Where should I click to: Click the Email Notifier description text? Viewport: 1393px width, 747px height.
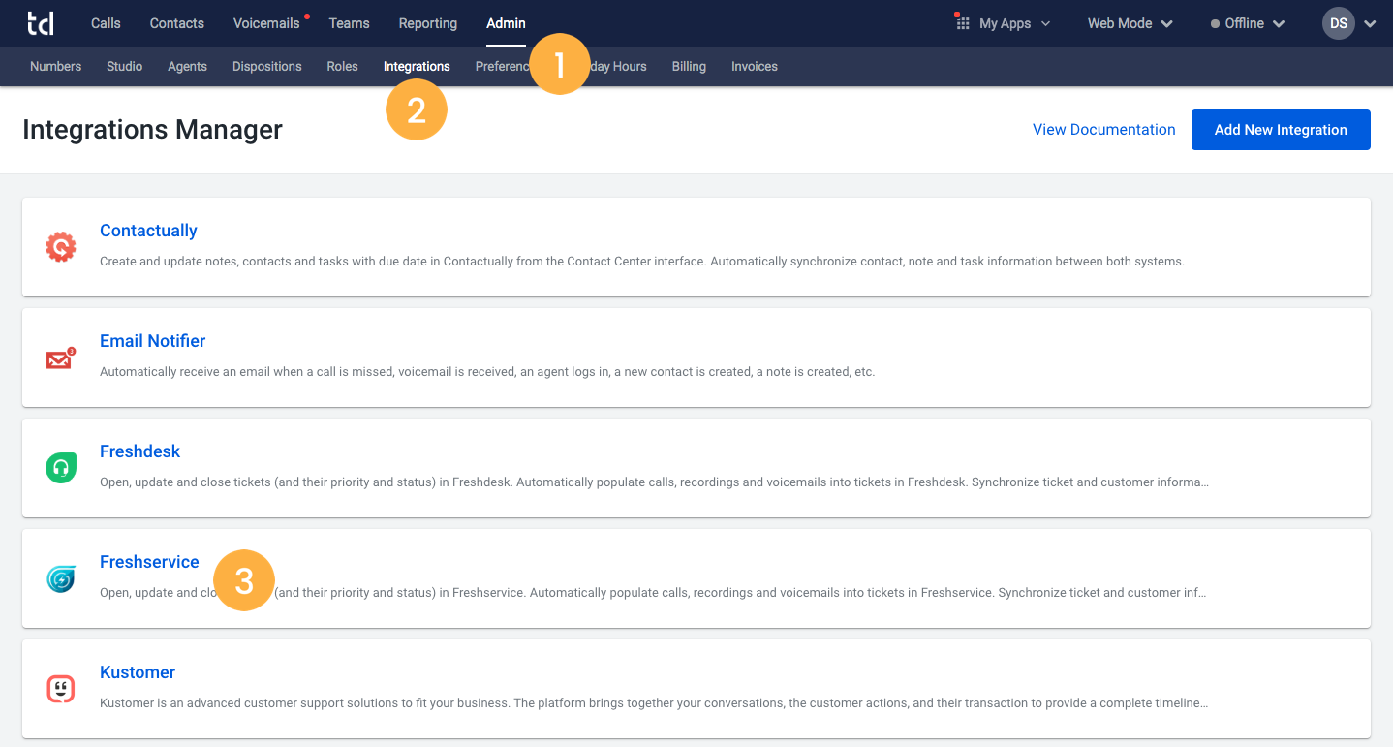487,372
